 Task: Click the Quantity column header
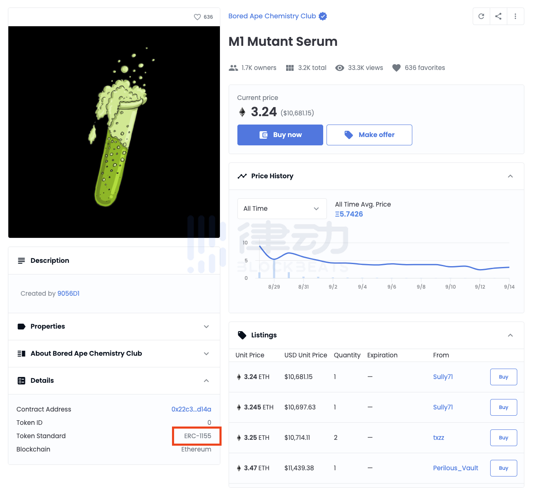(x=347, y=355)
